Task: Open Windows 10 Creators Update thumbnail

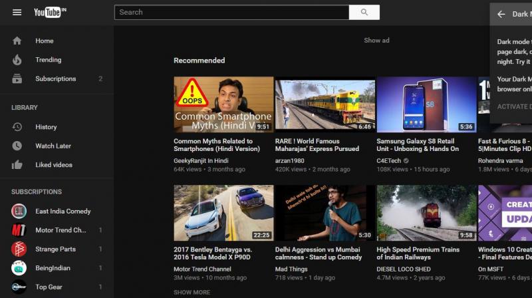Action: 505,213
